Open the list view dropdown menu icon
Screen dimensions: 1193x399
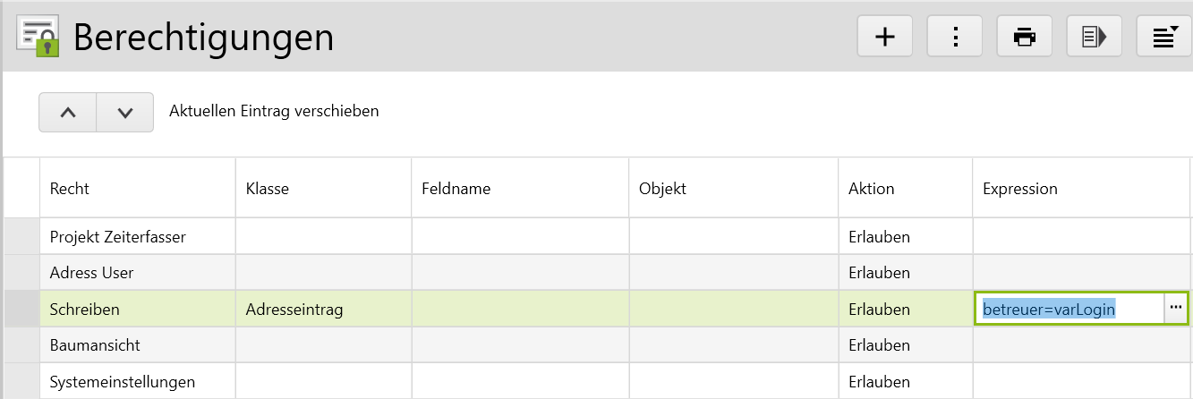tap(1163, 37)
